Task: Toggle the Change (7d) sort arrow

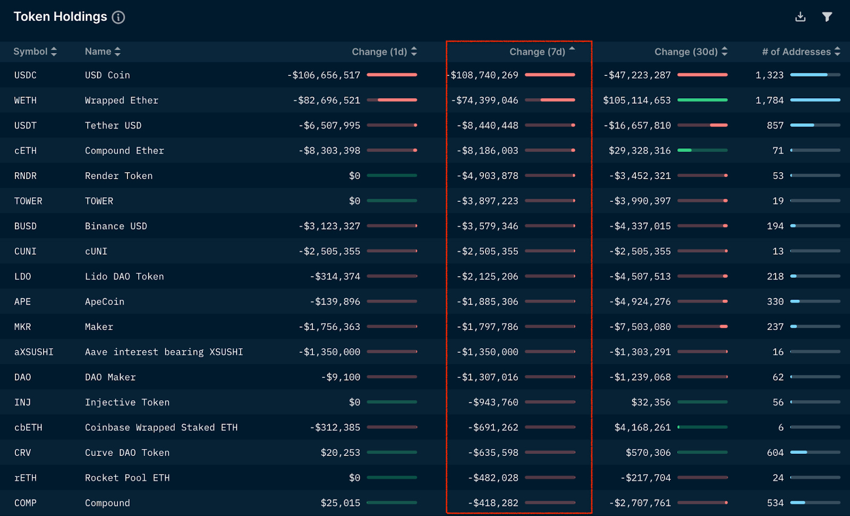Action: pyautogui.click(x=572, y=48)
